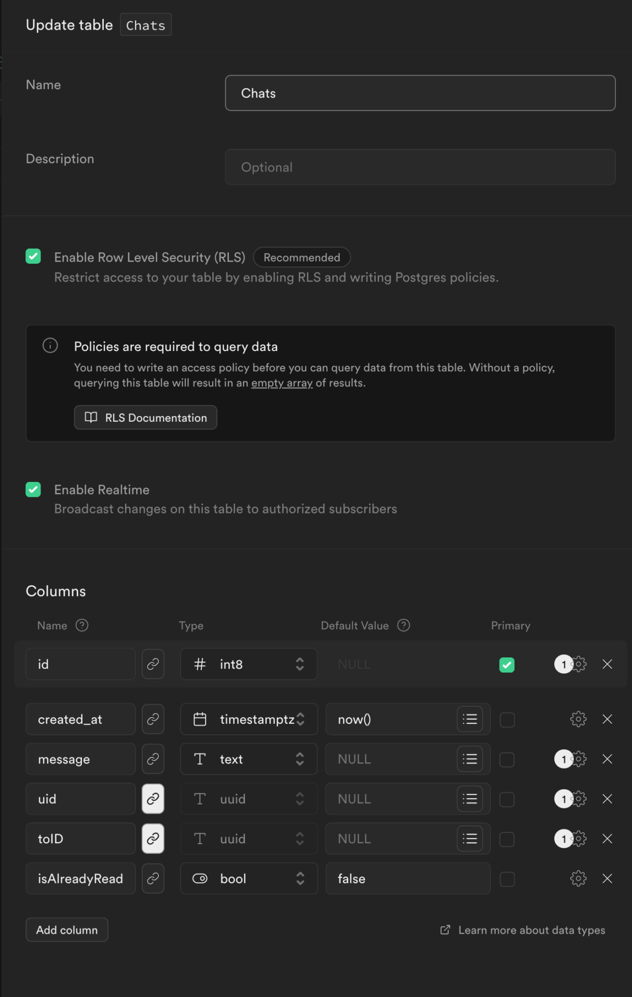632x997 pixels.
Task: Mark message column as primary key
Action: [x=507, y=760]
